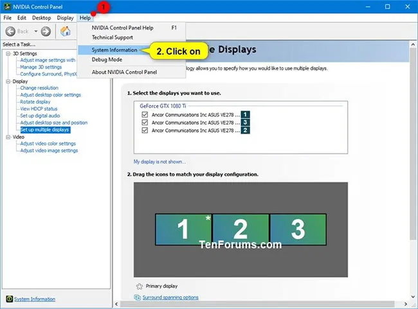Collapse the Video tree node

point(8,137)
